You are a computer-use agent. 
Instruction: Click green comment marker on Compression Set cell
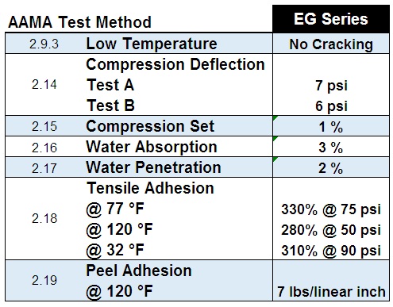pos(275,118)
